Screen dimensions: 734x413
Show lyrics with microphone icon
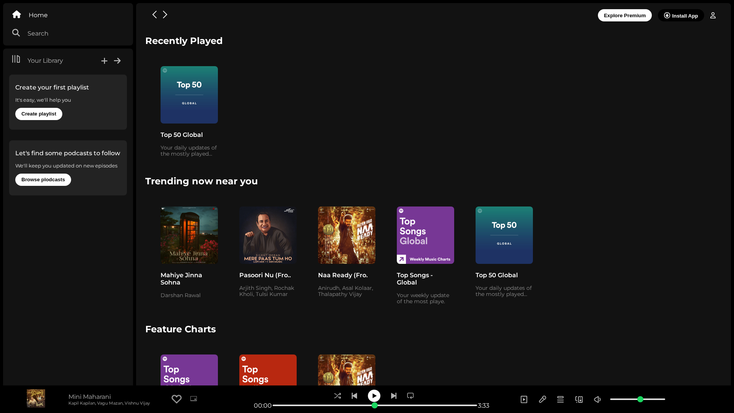pos(542,399)
